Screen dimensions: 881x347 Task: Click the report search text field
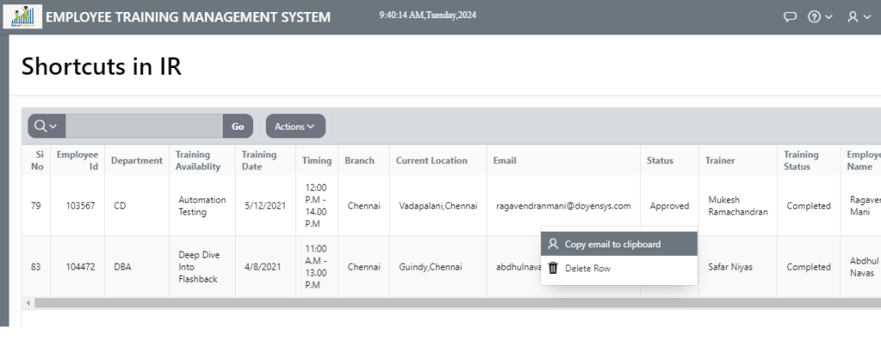[x=144, y=126]
